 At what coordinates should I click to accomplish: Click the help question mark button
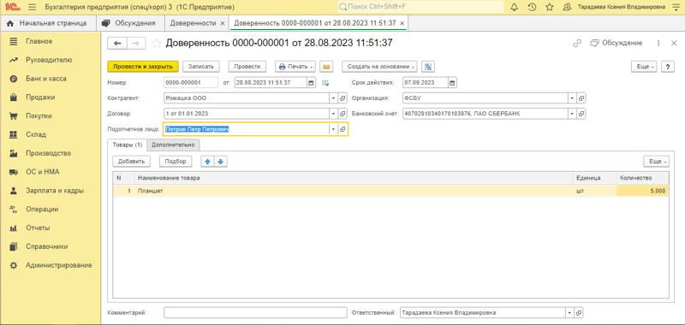[668, 67]
